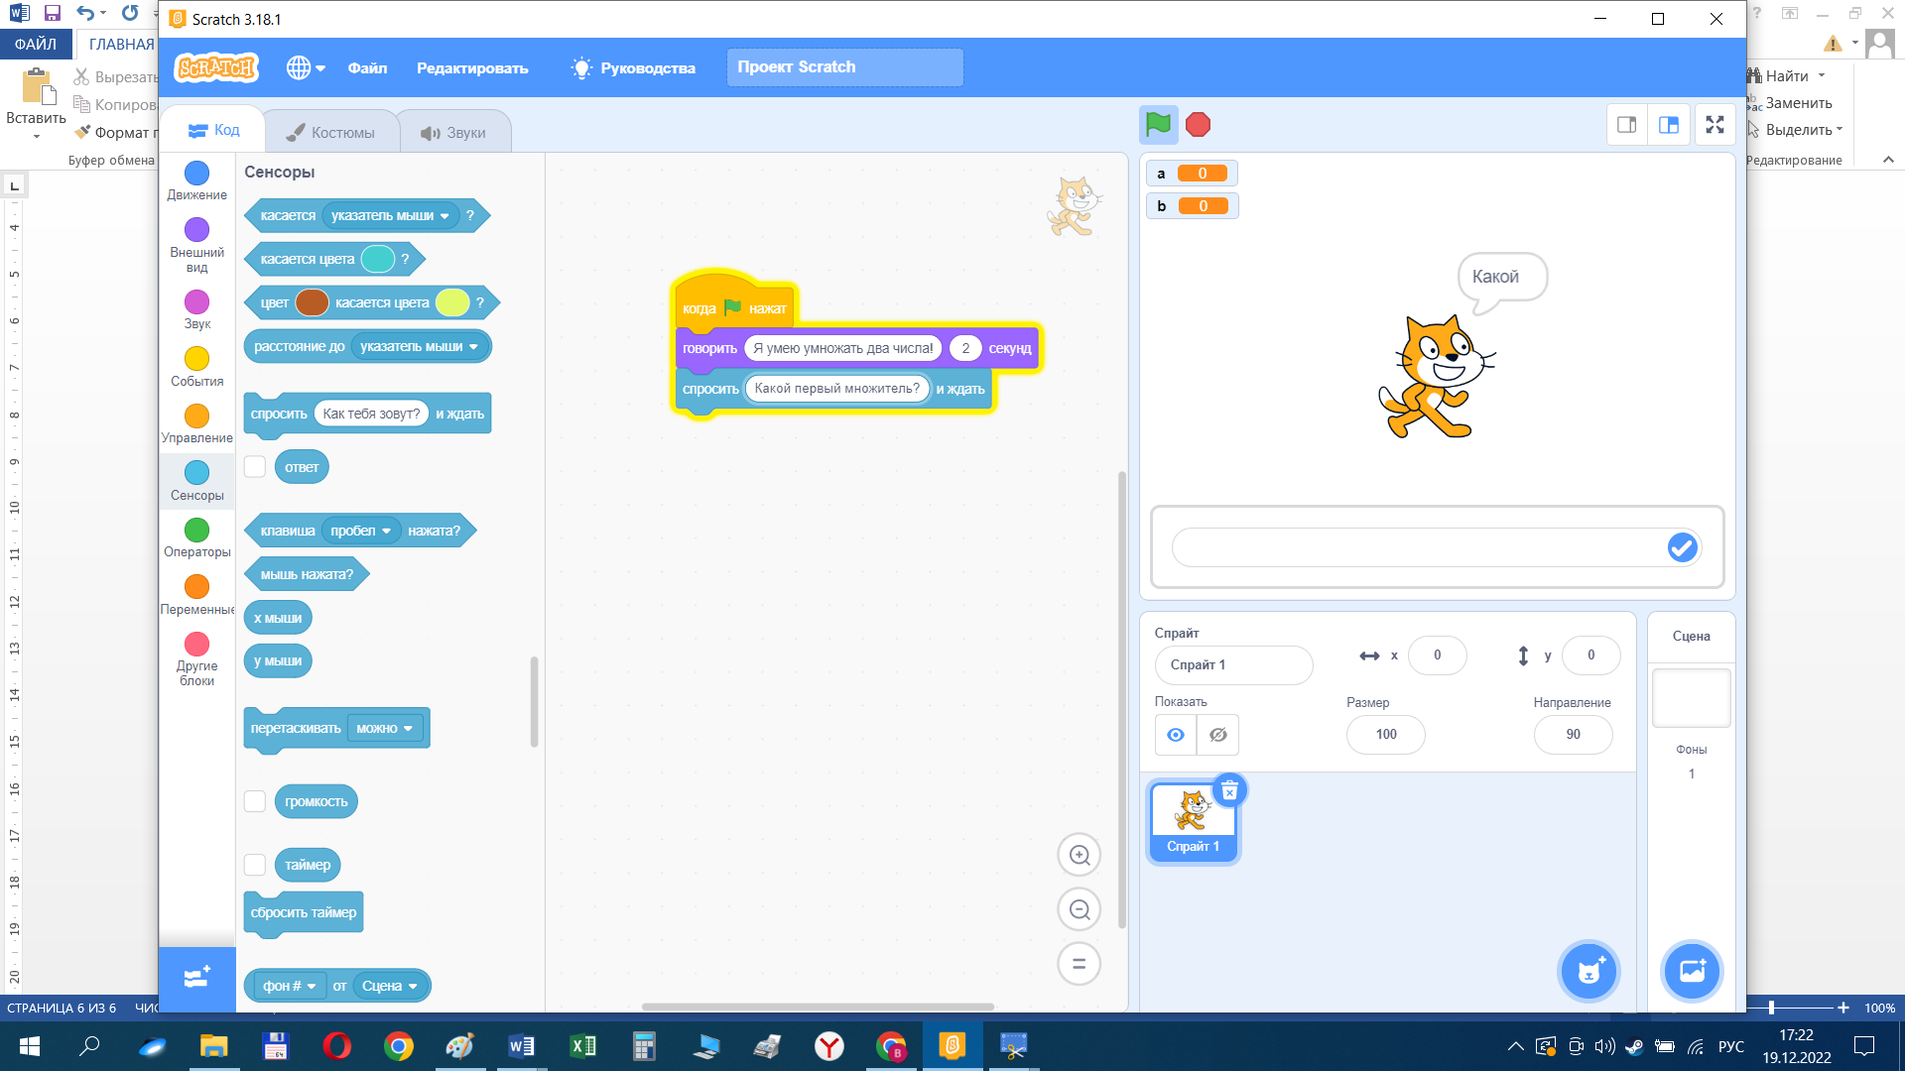The width and height of the screenshot is (1905, 1071).
Task: Toggle the громкость reporter checkbox
Action: (x=255, y=801)
